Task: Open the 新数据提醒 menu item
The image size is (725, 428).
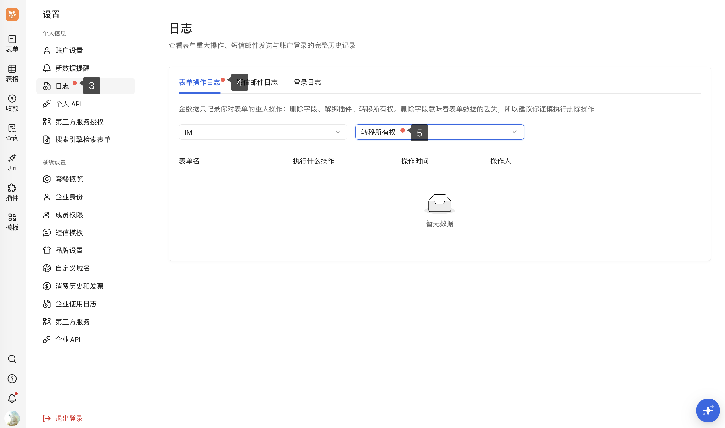Action: pyautogui.click(x=86, y=68)
